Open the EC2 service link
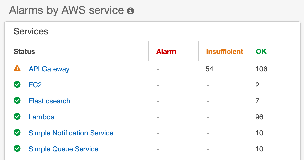Screen dimensions: 304x160 35,85
